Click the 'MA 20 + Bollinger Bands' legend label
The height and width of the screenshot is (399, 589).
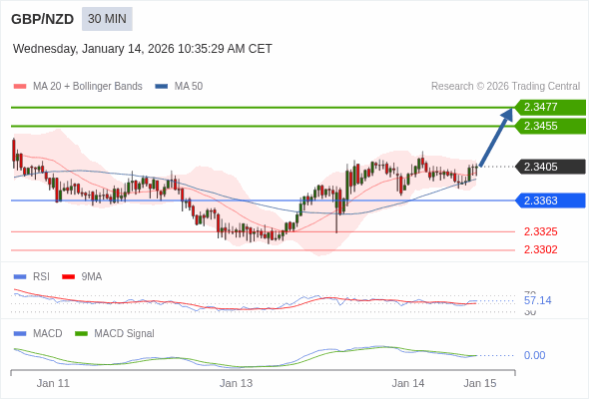tap(88, 87)
